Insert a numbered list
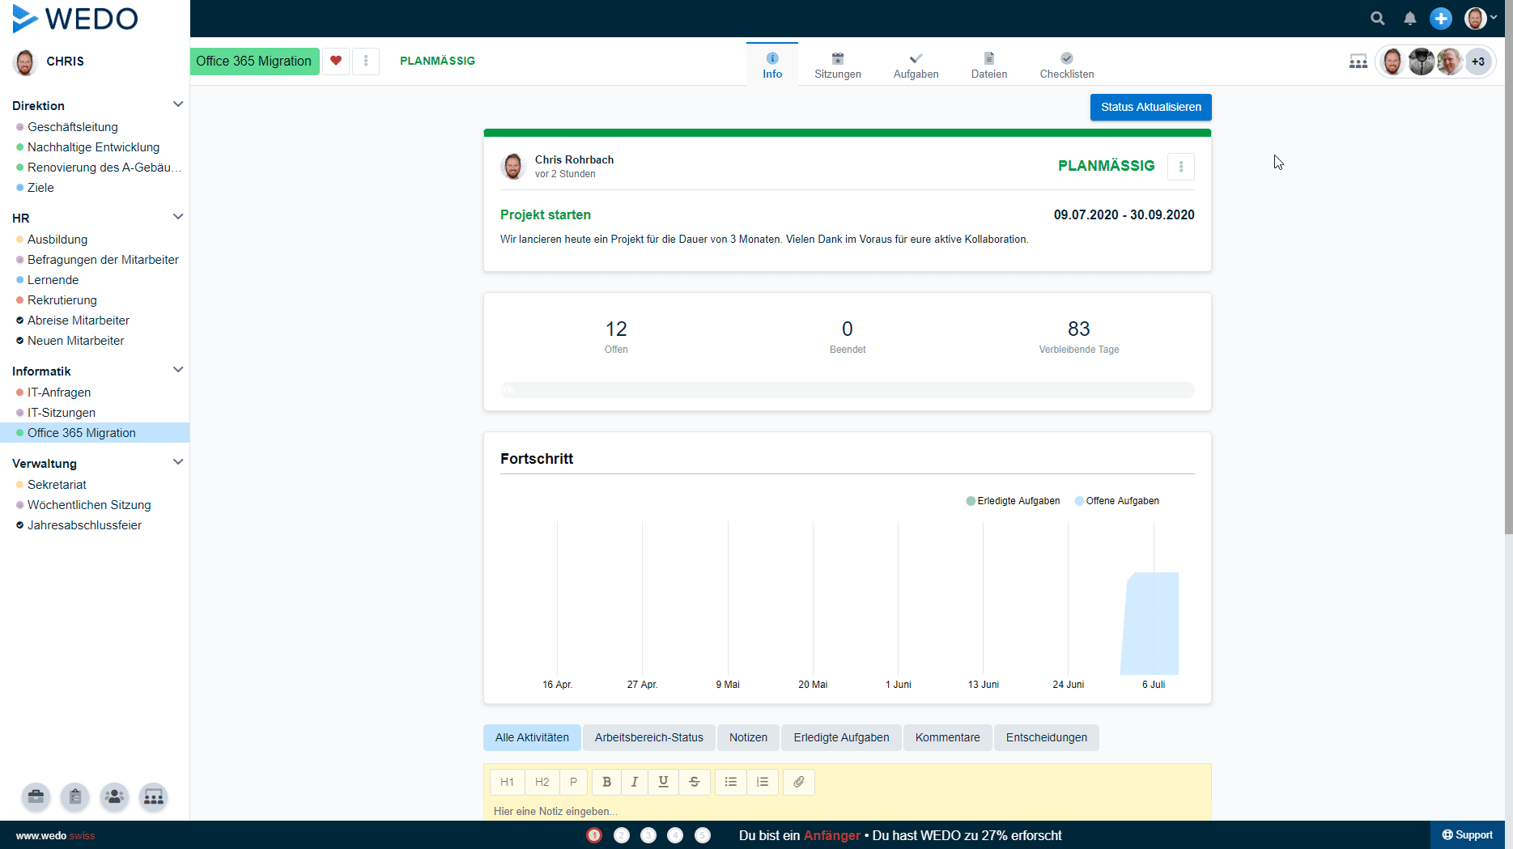Image resolution: width=1513 pixels, height=849 pixels. click(763, 782)
